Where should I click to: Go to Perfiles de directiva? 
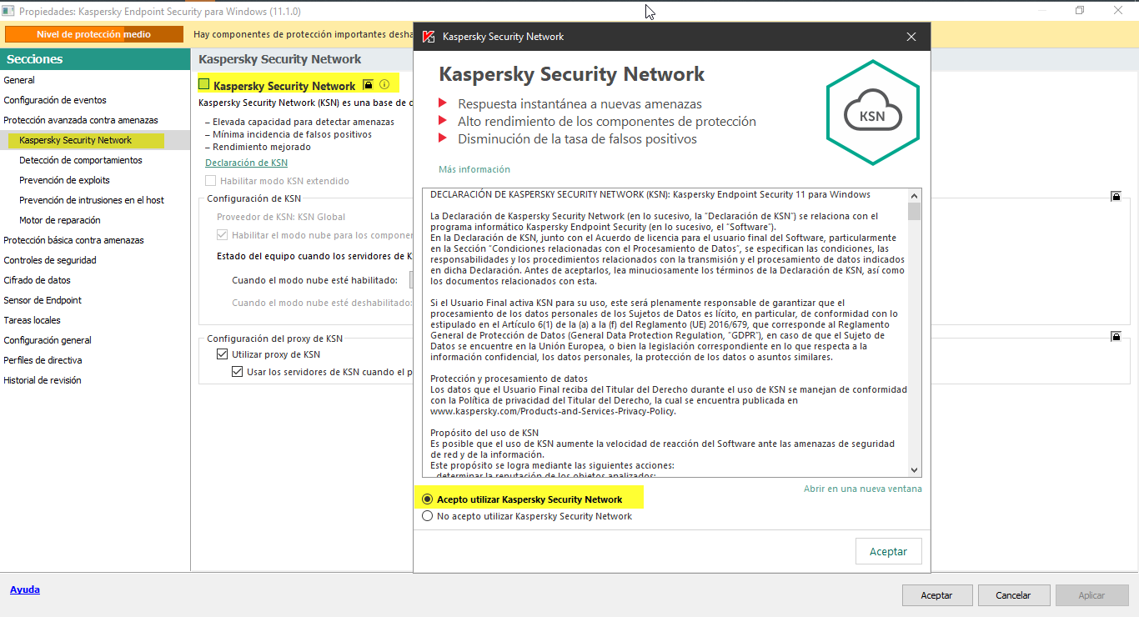pyautogui.click(x=43, y=360)
